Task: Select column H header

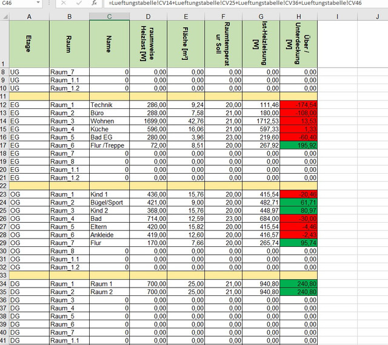Action: pos(299,16)
